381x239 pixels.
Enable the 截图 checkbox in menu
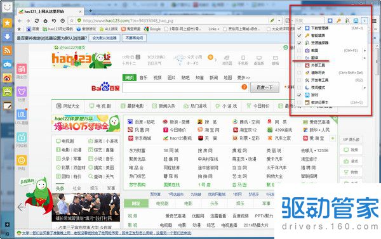(299, 51)
